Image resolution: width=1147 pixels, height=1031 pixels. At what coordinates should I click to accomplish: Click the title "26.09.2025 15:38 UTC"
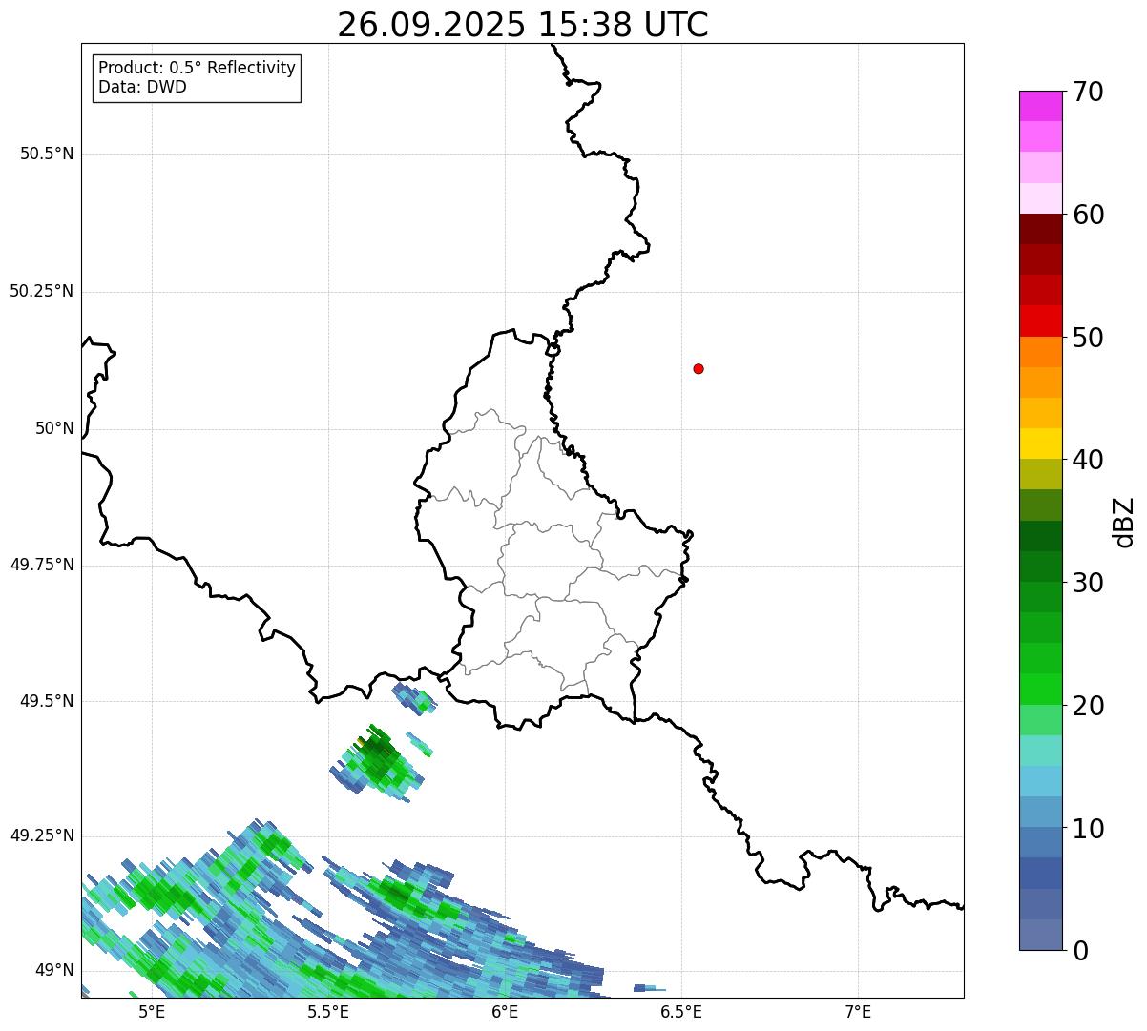[523, 25]
